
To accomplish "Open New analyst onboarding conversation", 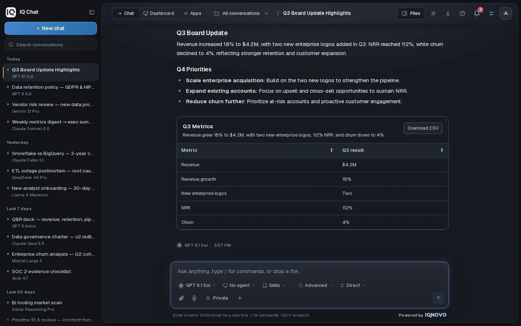I will point(51,191).
